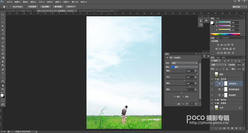Show the hidden 原图 layer

pos(212,74)
